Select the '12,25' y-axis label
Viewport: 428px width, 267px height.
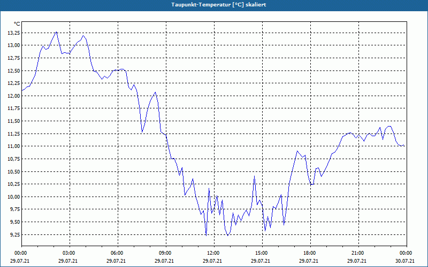click(14, 83)
